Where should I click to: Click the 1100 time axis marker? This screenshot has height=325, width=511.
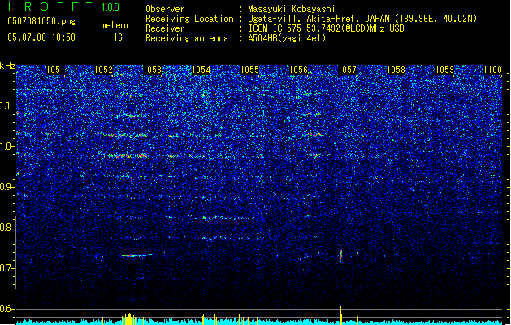click(493, 70)
